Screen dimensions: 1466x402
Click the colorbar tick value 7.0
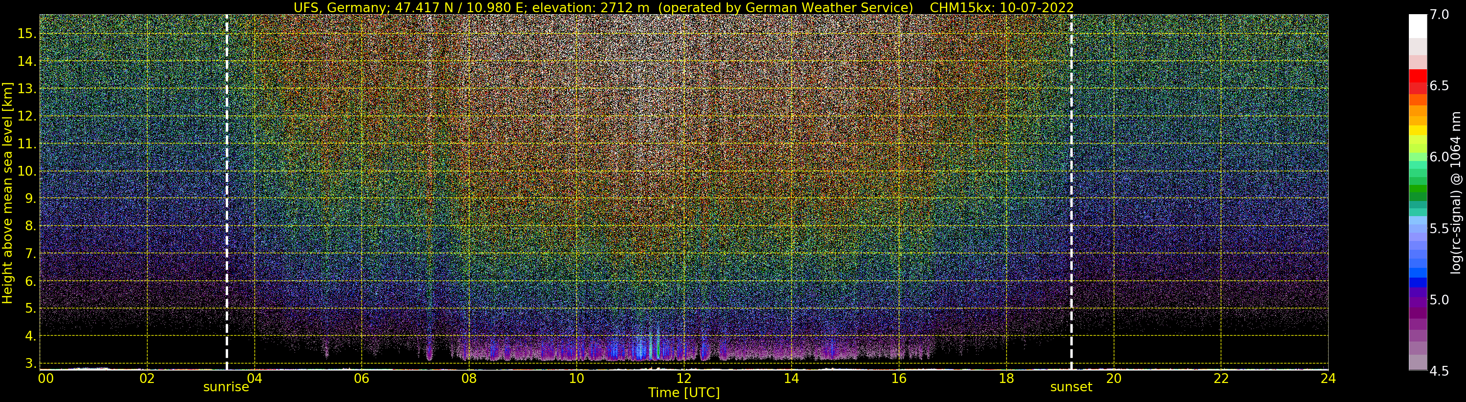point(1439,15)
